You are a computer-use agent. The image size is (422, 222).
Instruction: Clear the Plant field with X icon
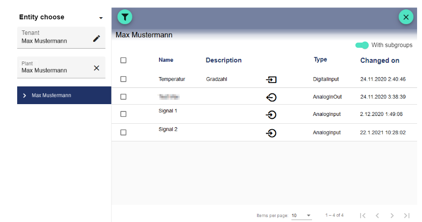click(x=97, y=68)
